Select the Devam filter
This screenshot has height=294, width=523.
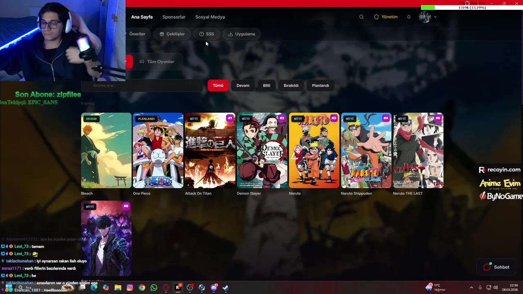[x=243, y=85]
